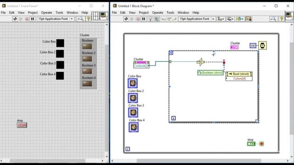Viewport: 294px width, 165px height.
Task: Click Context Help icon in Block Diagram
Action: click(282, 19)
